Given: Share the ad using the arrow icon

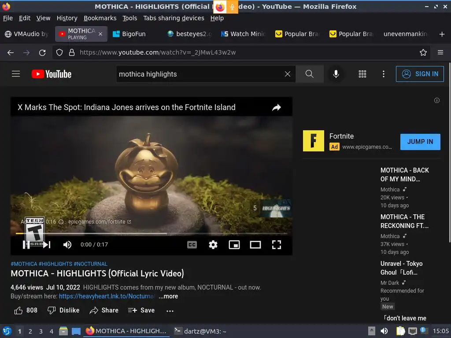Looking at the screenshot, I should click(x=277, y=107).
